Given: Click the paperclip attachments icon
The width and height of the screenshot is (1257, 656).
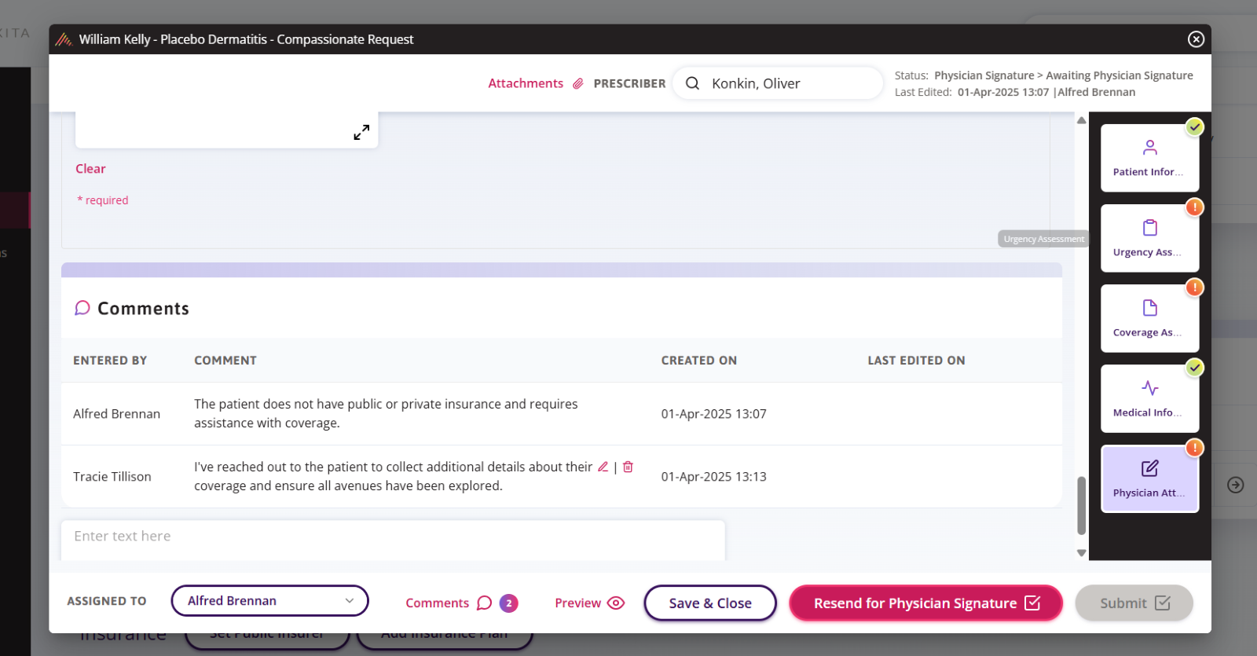Looking at the screenshot, I should point(578,83).
